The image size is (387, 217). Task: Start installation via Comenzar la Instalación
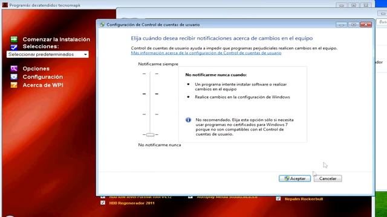pyautogui.click(x=56, y=39)
